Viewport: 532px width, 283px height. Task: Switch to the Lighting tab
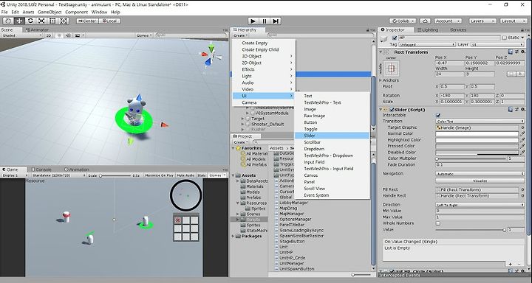428,29
